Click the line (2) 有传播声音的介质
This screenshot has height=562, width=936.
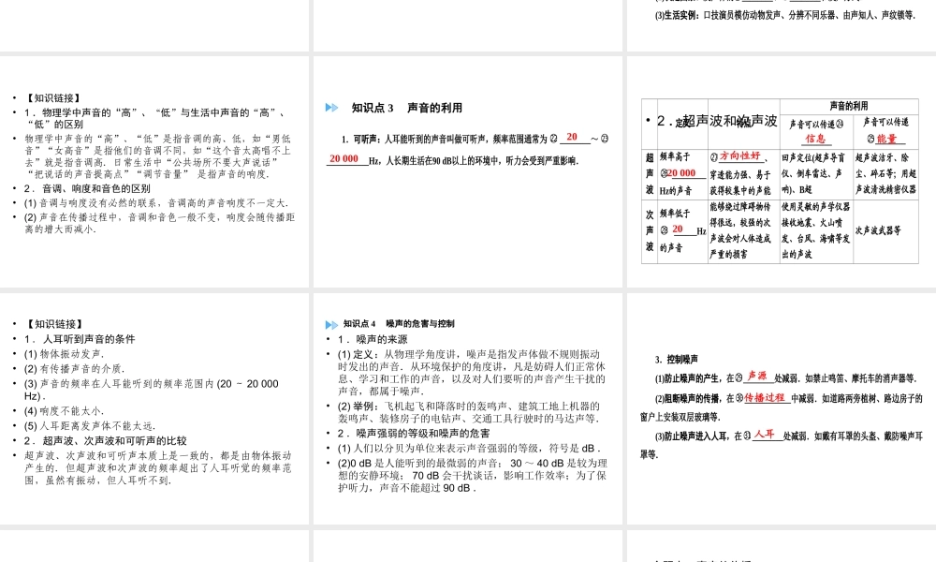point(75,369)
